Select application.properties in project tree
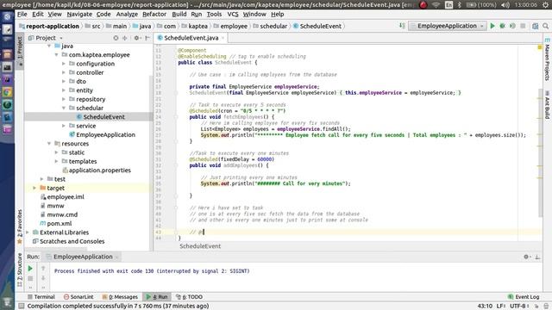The image size is (552, 310). click(100, 170)
